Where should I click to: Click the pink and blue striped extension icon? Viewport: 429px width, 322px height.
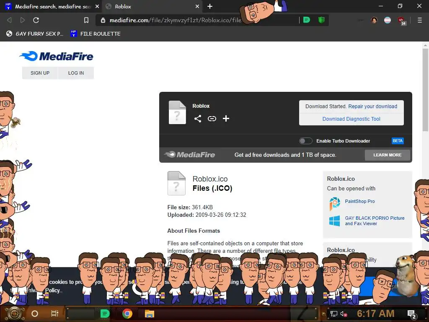coord(388,20)
